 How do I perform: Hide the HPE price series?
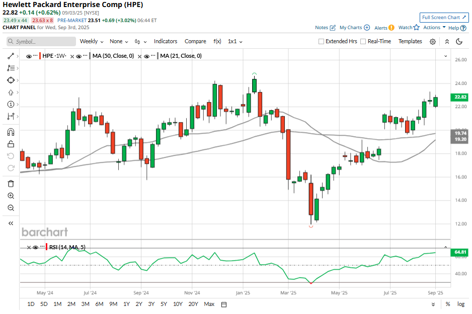coord(29,56)
